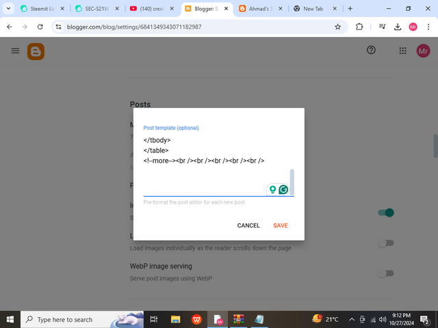Viewport: 438px width, 328px height.
Task: Click the SAVE button in the dialog
Action: pyautogui.click(x=281, y=225)
